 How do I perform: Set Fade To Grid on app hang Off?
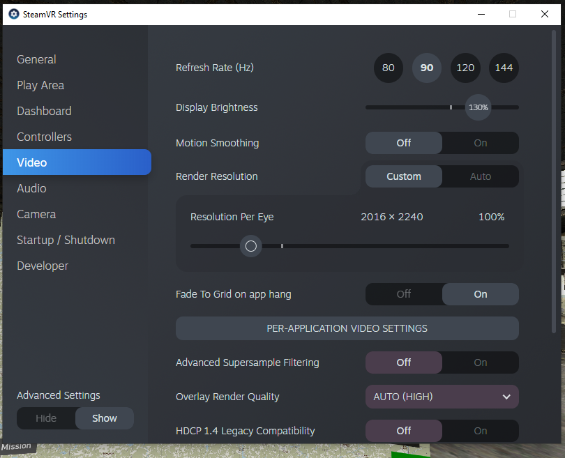coord(404,294)
